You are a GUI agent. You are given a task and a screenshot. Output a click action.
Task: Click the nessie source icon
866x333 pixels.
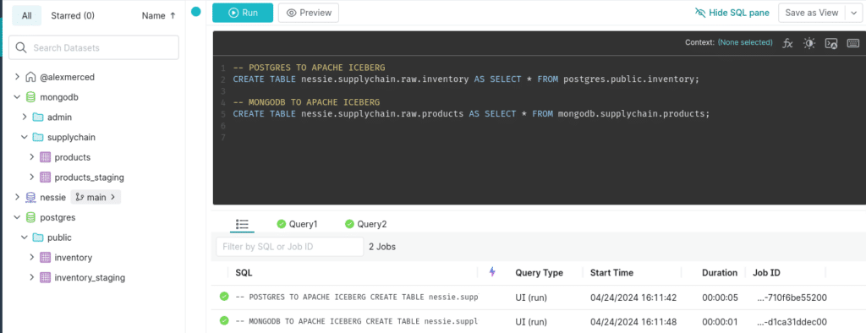[31, 197]
